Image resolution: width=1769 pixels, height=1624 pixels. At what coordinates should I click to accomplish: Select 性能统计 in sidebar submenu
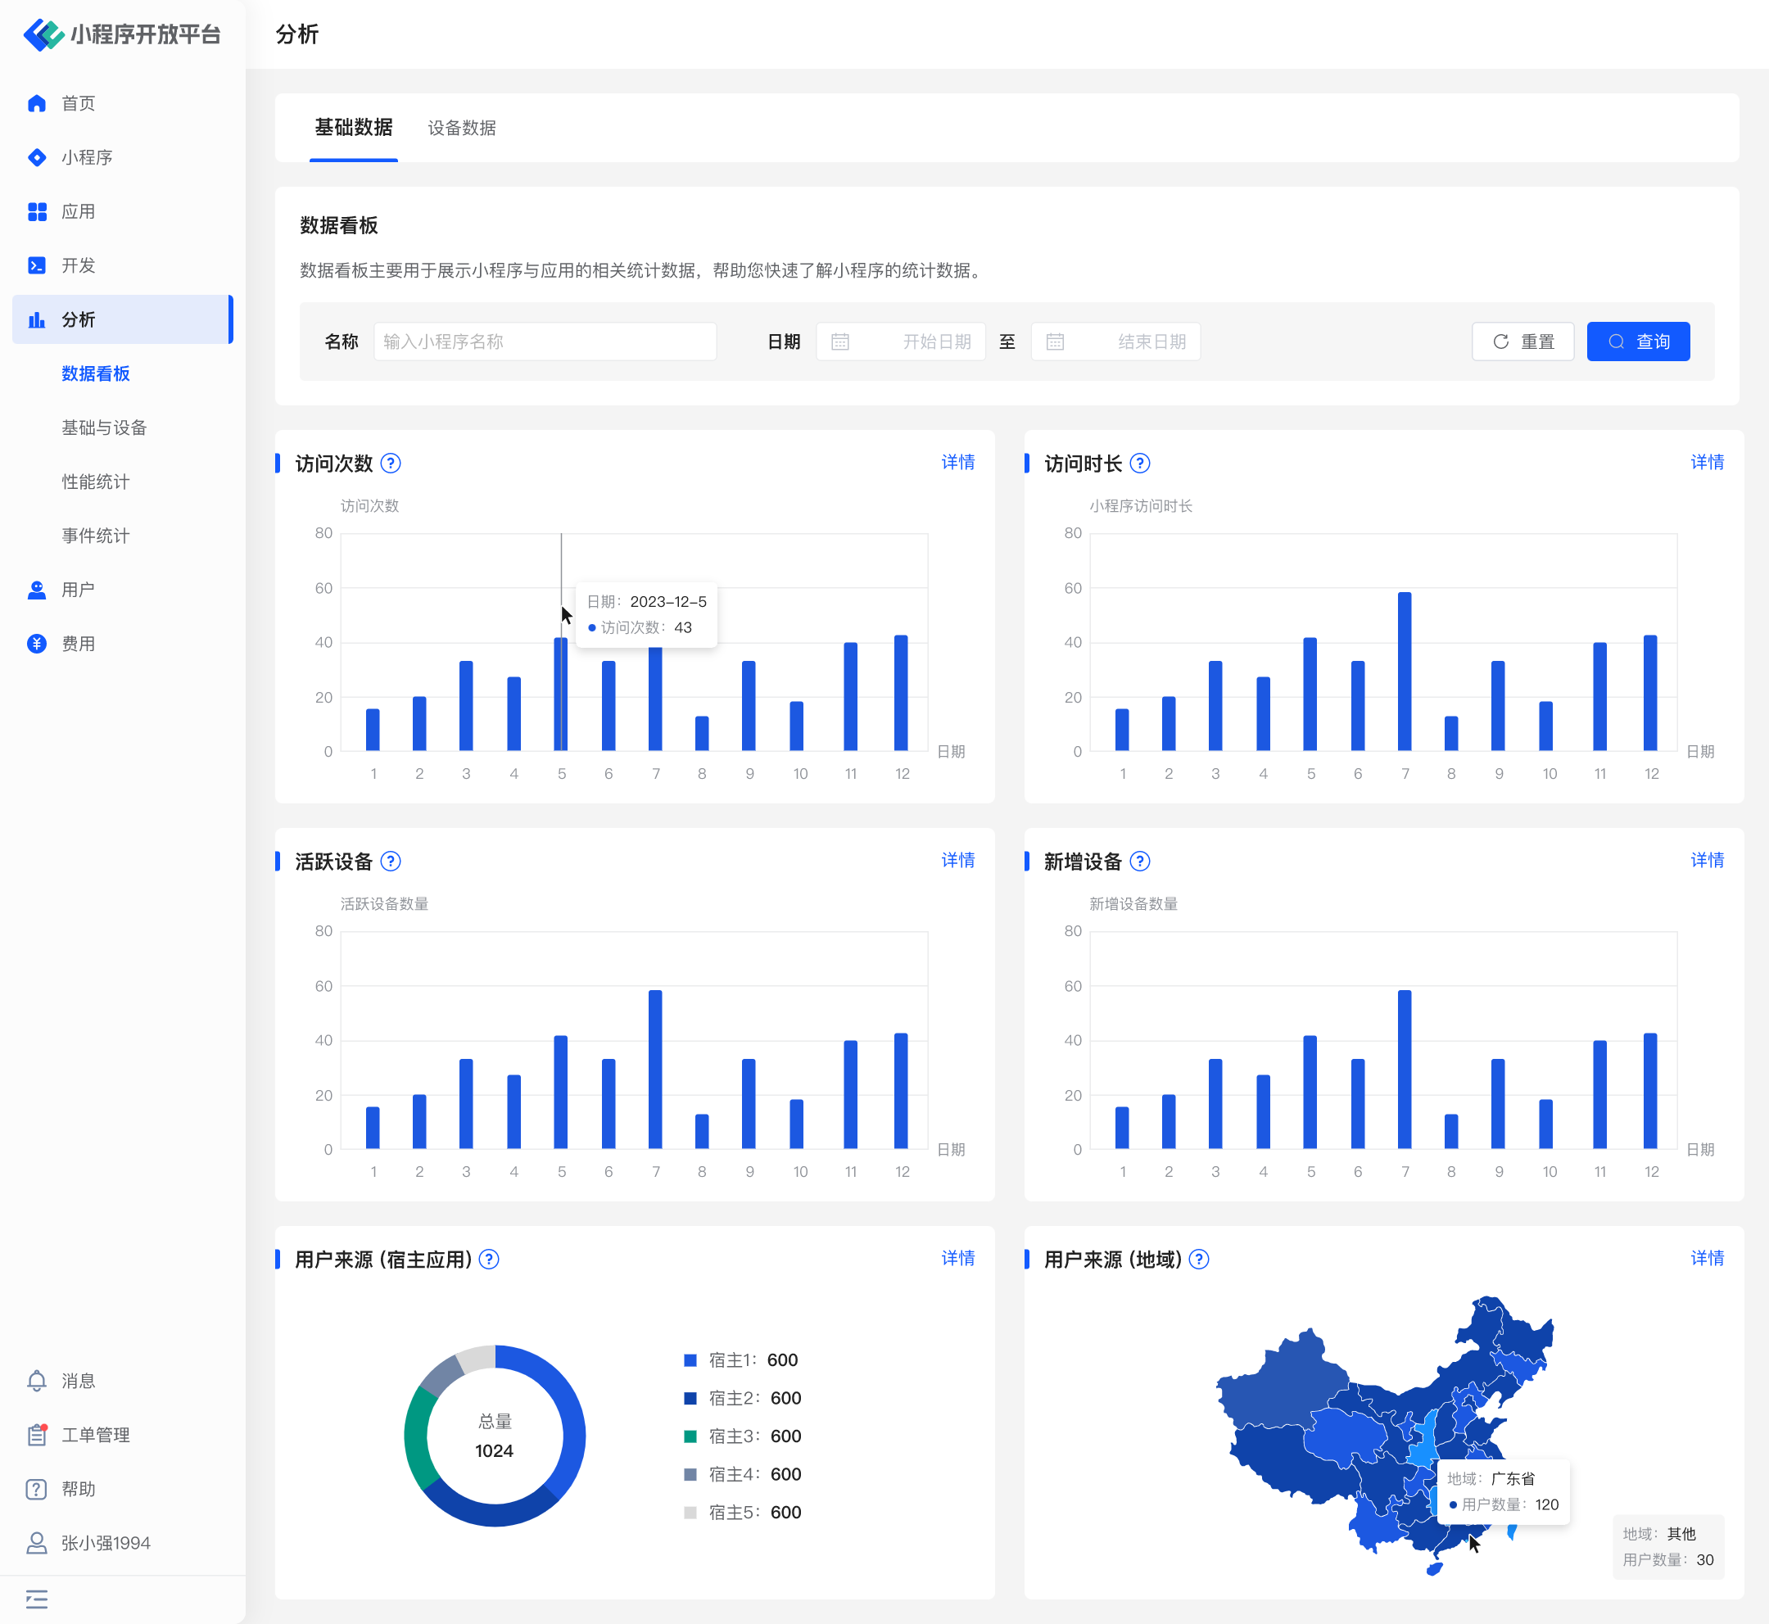tap(96, 482)
